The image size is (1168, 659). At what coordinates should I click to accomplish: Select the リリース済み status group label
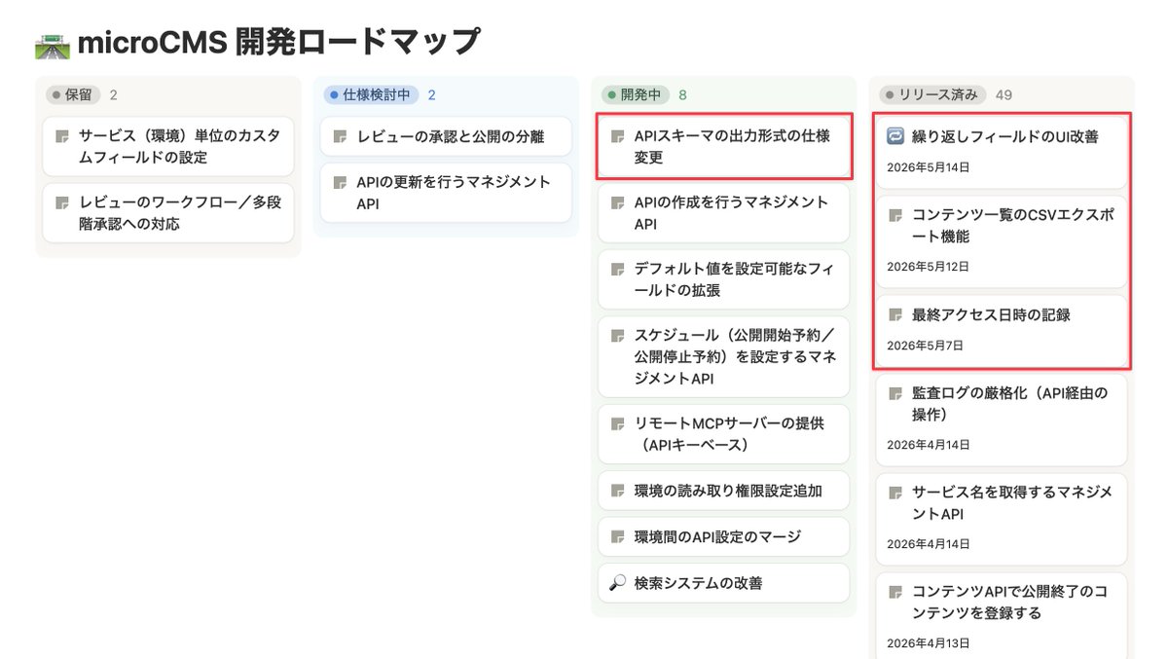[932, 94]
